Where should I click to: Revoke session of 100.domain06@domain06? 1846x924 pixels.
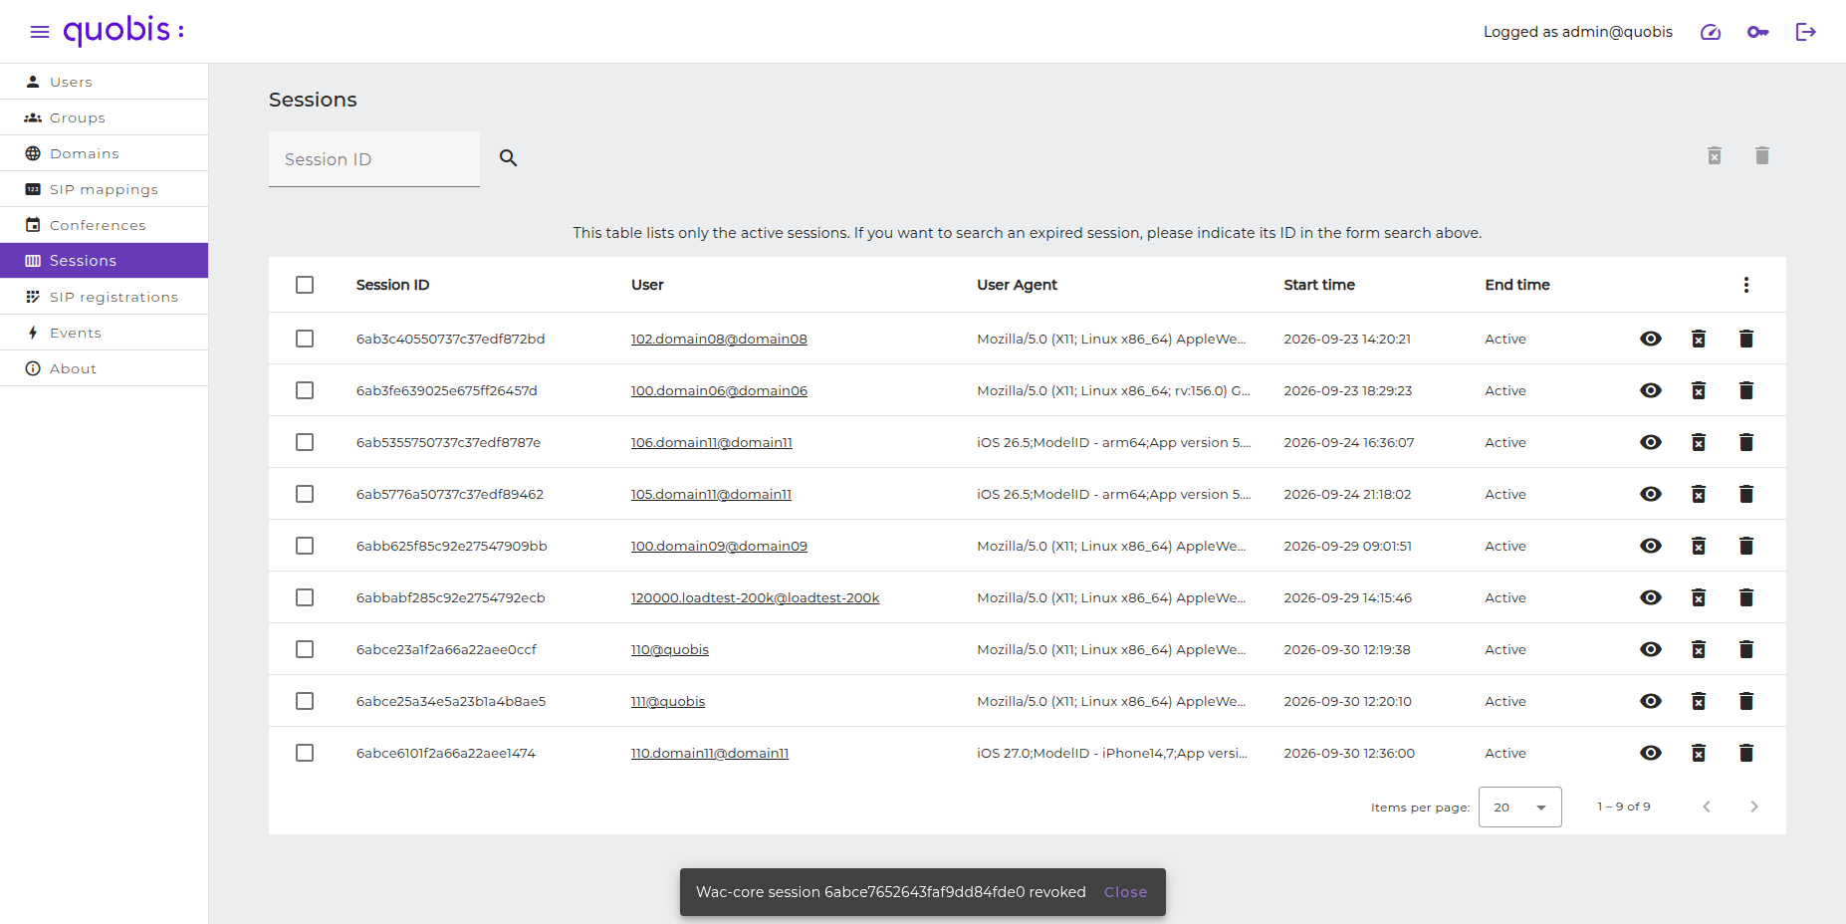coord(1699,390)
